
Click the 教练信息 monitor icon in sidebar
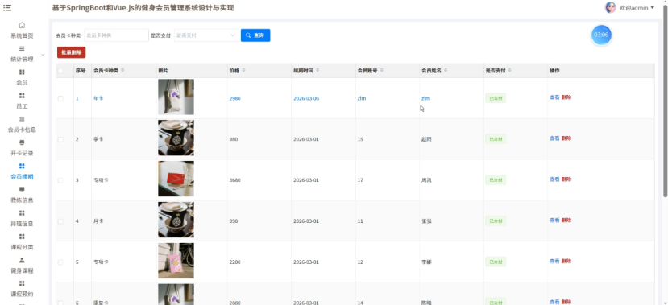(22, 189)
